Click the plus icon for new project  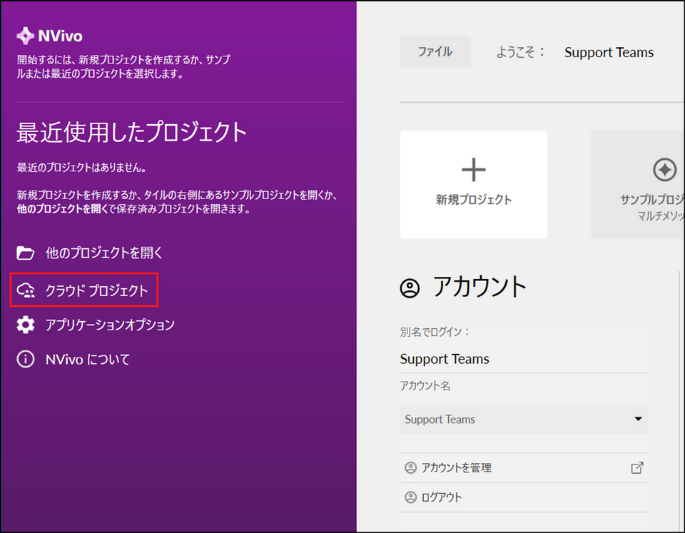474,170
